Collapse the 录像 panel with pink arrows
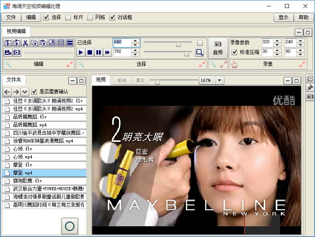Viewport: 315px width, 237px height. pyautogui.click(x=302, y=64)
